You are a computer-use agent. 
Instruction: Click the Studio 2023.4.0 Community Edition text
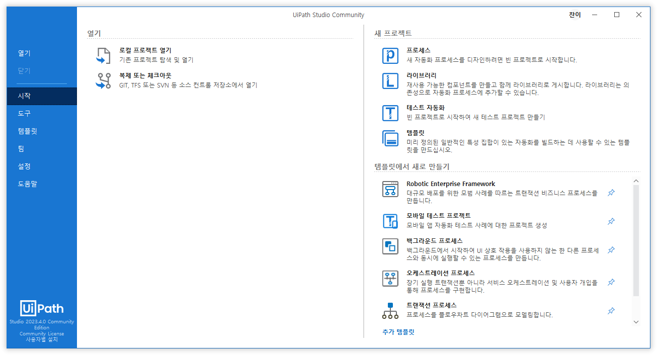(42, 324)
